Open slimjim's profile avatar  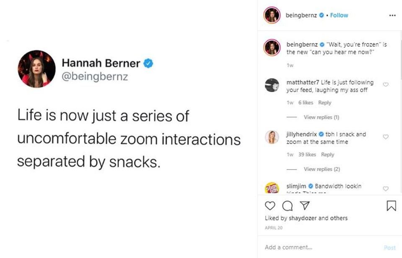[272, 188]
